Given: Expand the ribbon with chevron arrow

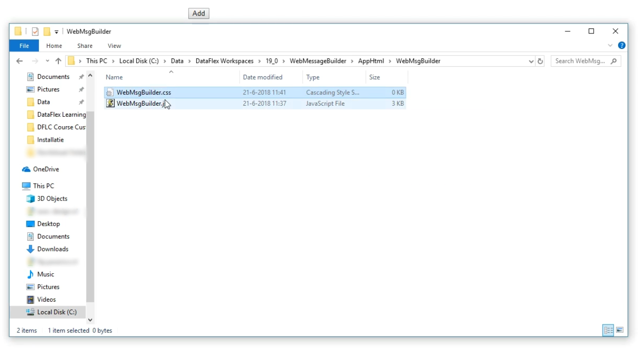Looking at the screenshot, I should point(610,45).
